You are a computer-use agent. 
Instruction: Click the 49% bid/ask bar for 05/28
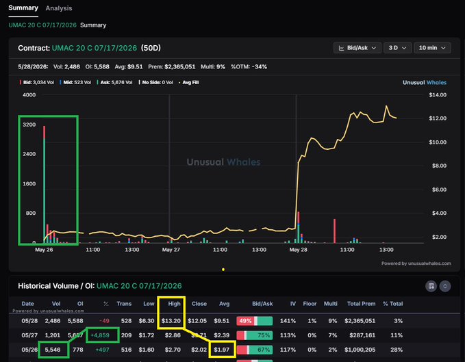[255, 321]
